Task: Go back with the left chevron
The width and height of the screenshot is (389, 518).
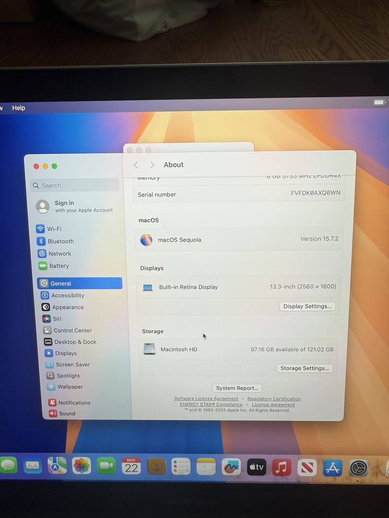Action: [x=136, y=165]
